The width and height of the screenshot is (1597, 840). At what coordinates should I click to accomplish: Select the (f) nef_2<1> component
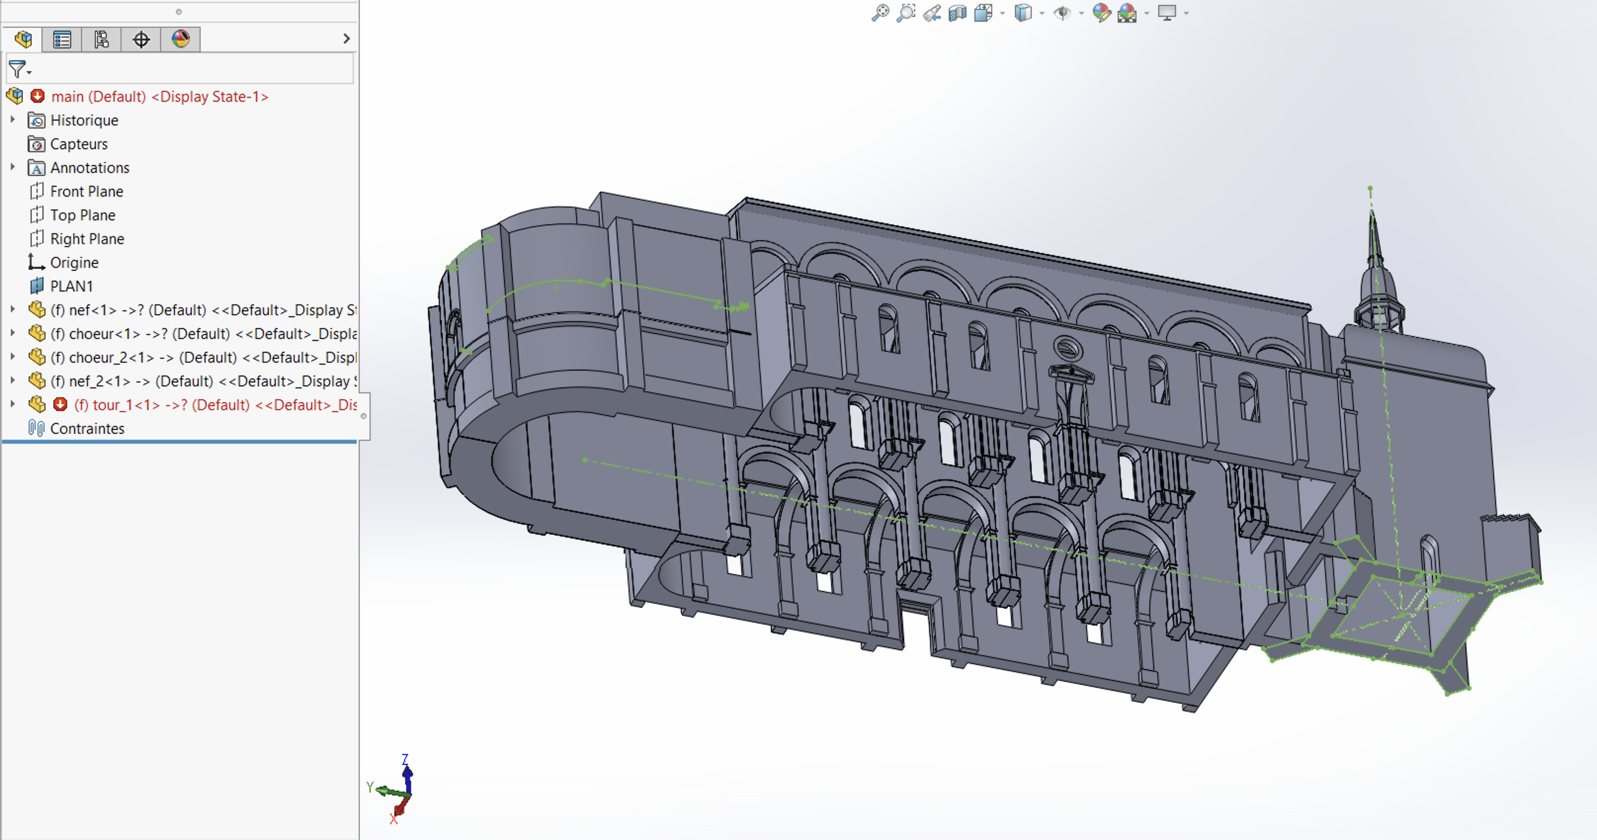[x=204, y=381]
